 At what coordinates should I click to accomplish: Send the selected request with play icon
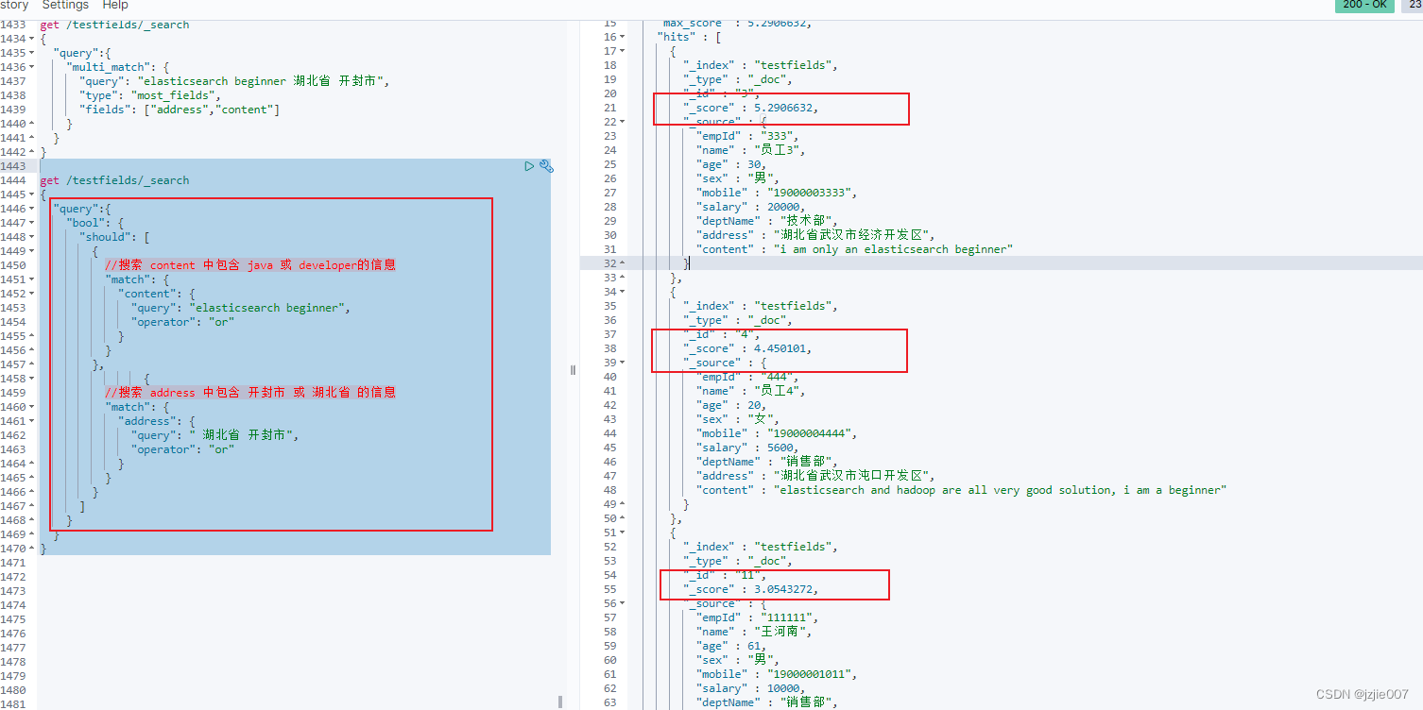[x=529, y=166]
